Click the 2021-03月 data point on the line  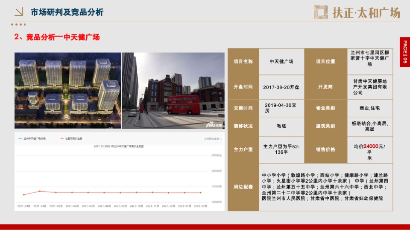coord(24,195)
